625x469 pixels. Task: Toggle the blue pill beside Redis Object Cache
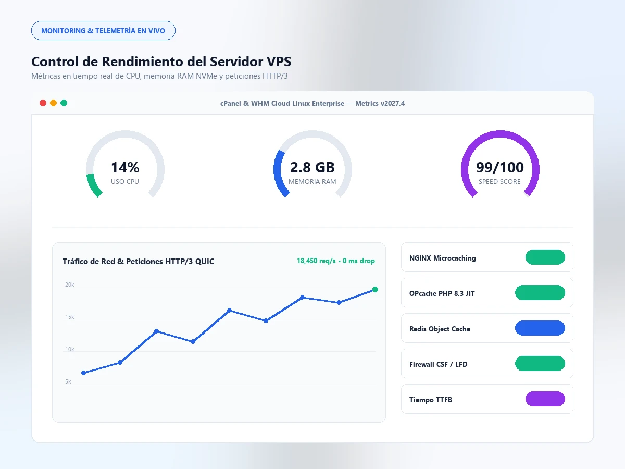540,328
